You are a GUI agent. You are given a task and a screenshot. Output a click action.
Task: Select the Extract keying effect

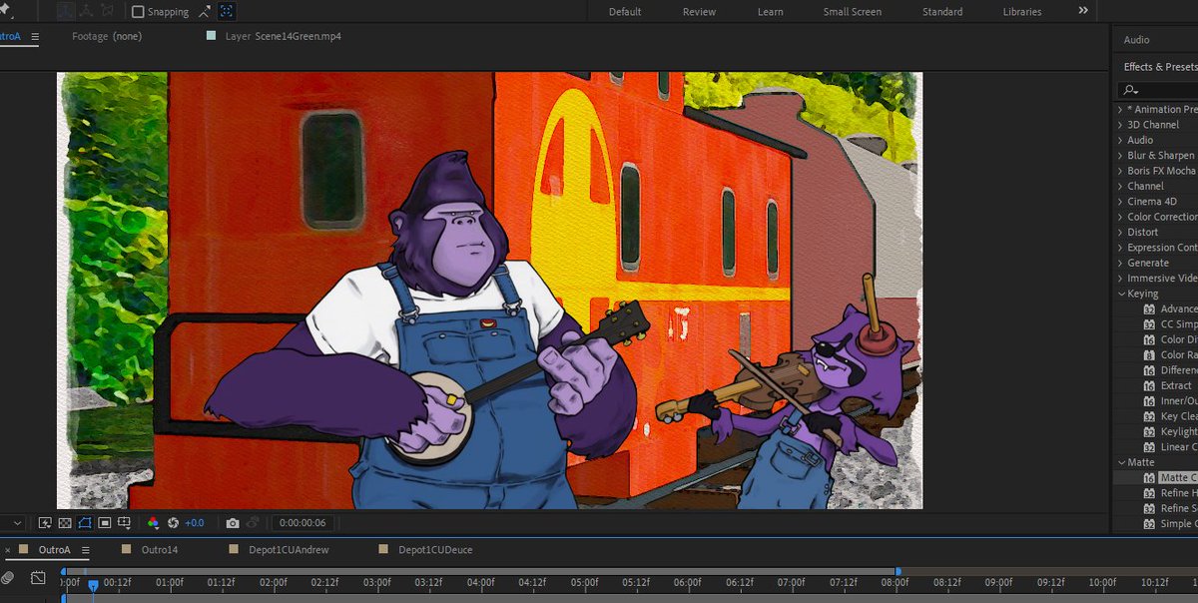1175,385
